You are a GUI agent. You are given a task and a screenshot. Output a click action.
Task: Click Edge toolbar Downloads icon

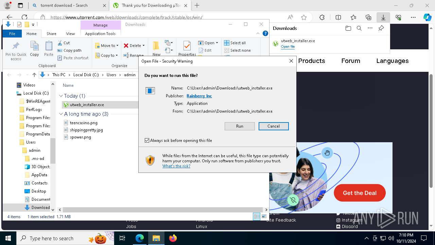(x=383, y=17)
